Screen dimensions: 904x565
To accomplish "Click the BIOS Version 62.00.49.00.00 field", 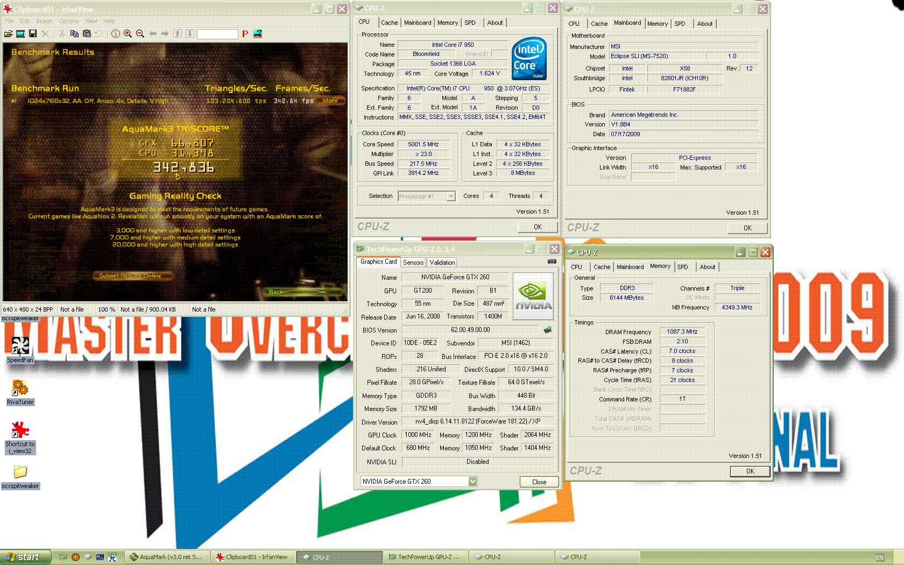I will point(470,330).
